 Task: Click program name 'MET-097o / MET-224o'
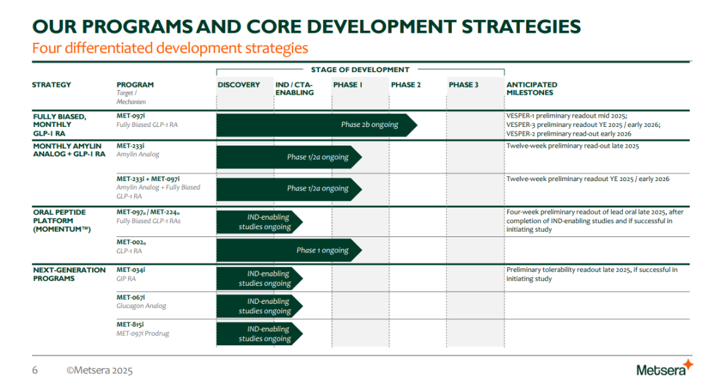[148, 212]
